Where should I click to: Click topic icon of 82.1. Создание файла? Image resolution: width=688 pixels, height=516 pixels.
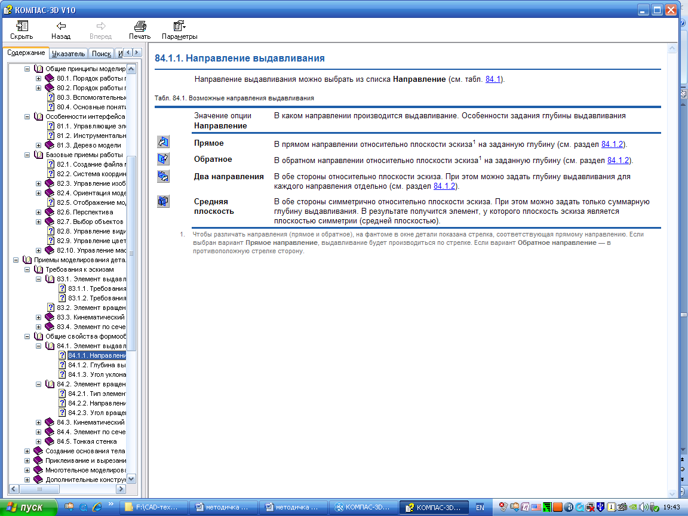51,165
